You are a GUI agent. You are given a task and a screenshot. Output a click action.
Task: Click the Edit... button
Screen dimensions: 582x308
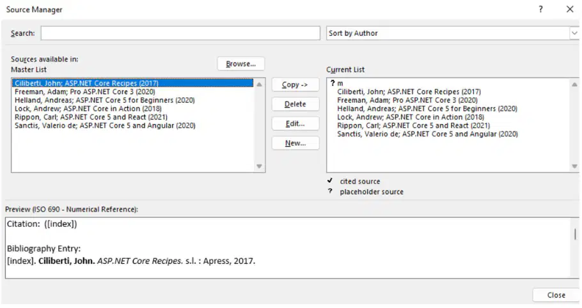click(295, 123)
